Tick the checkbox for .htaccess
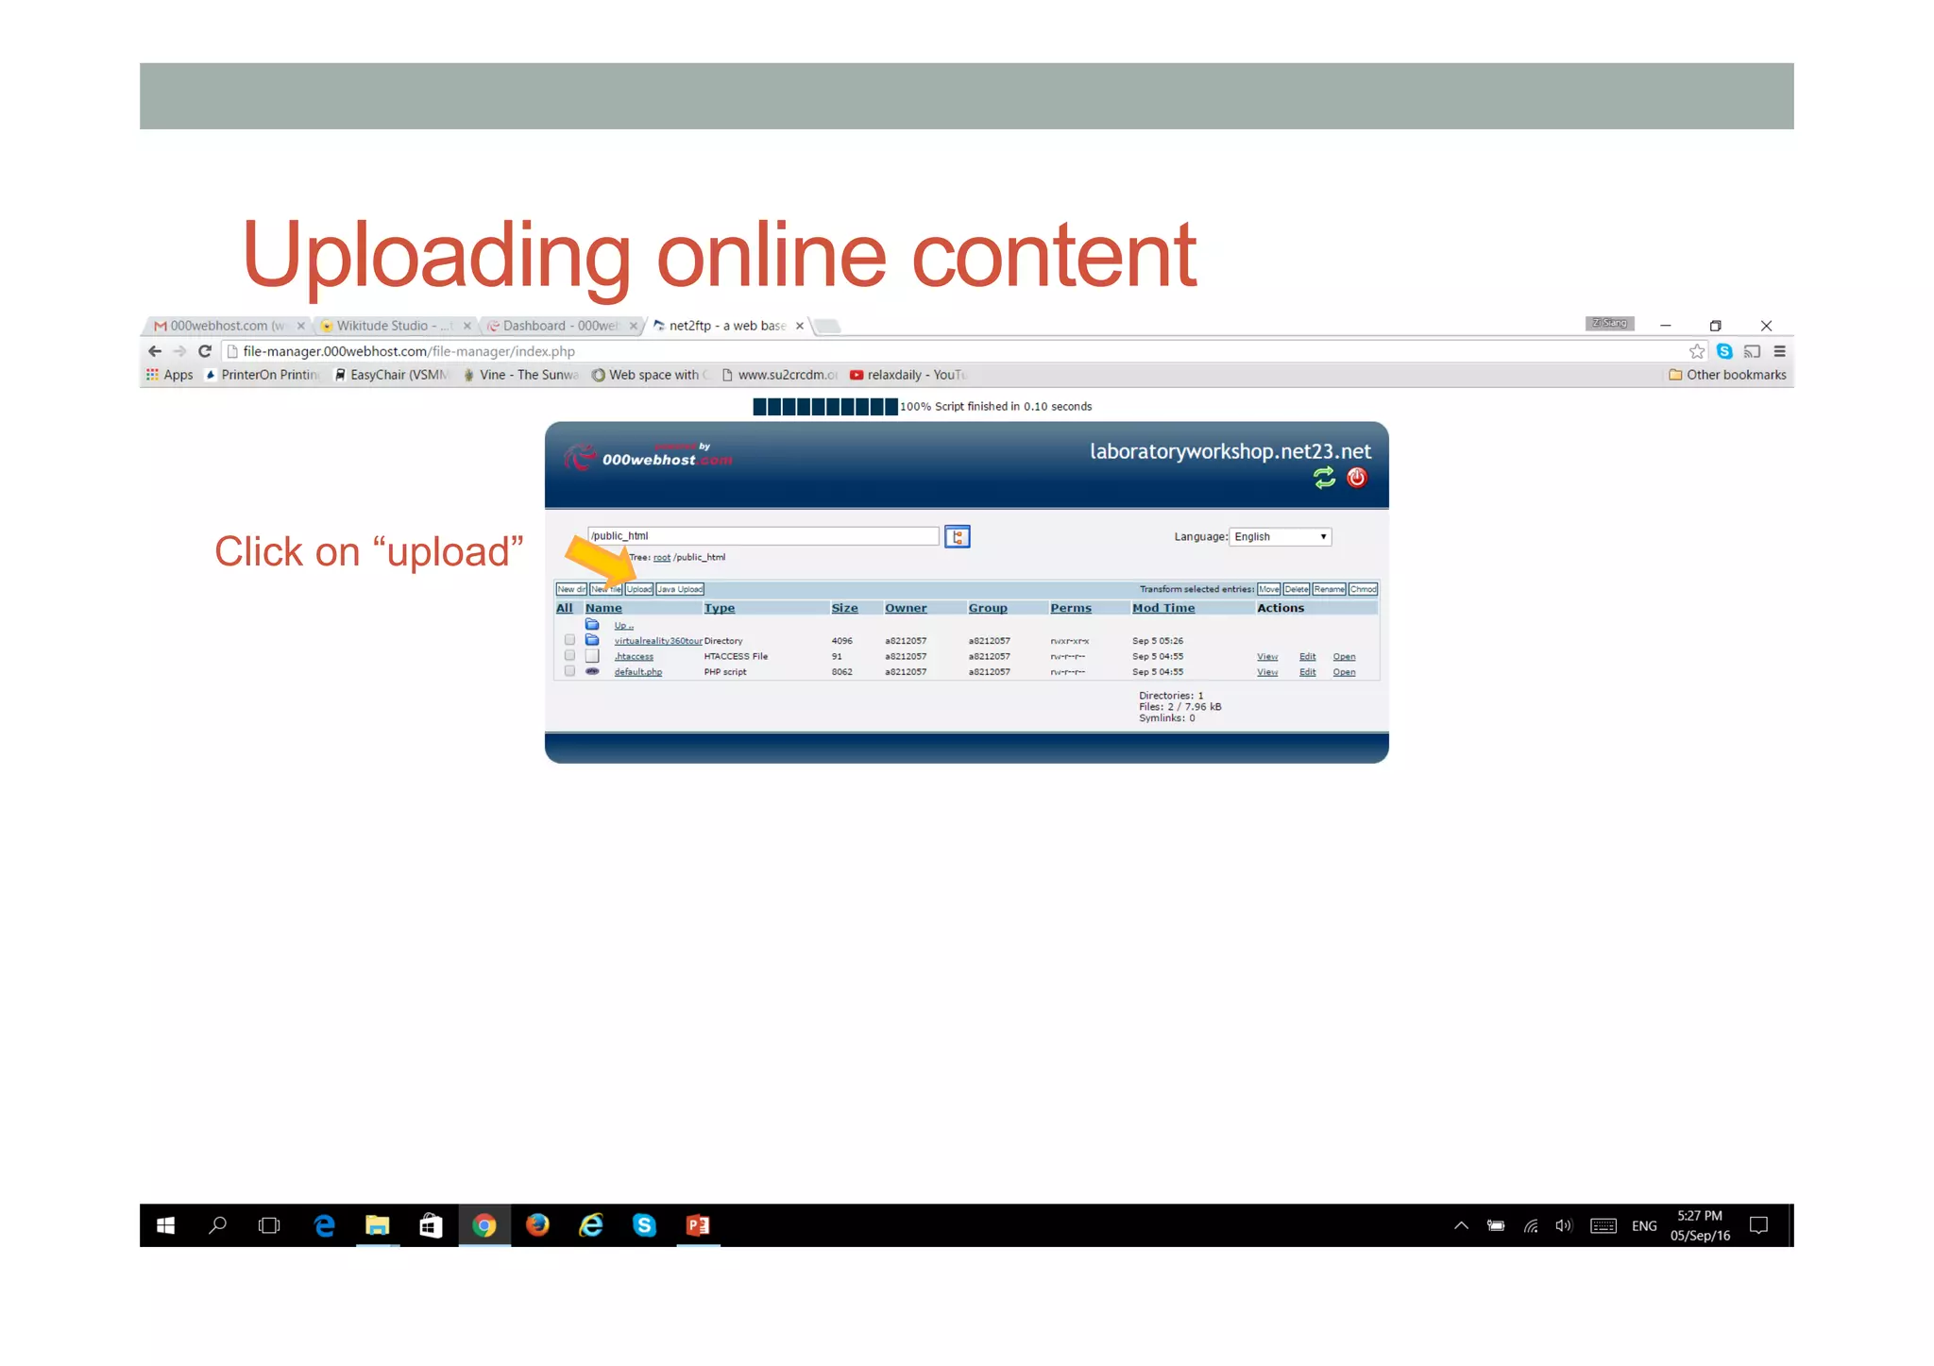1934x1366 pixels. (569, 655)
